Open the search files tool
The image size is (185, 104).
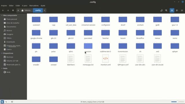166,10
